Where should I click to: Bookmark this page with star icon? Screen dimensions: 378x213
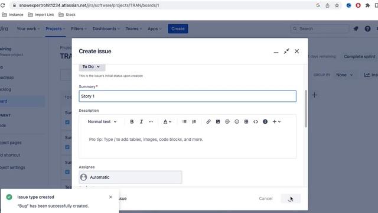[337, 5]
